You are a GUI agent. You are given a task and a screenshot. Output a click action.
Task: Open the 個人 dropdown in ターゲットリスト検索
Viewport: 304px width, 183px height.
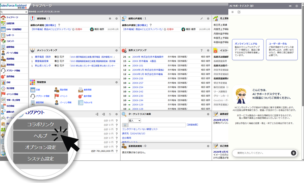135,121
